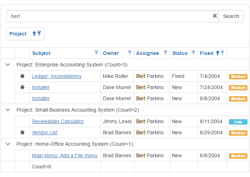Screen dimensions: 250x177
Task: Toggle sort arrow on the Project group chip
Action: coord(34,33)
